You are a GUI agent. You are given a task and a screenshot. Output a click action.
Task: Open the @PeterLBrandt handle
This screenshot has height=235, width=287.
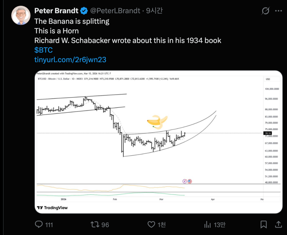coord(115,11)
